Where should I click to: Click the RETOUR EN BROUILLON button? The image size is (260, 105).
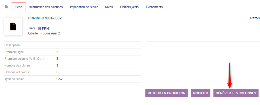pyautogui.click(x=167, y=93)
